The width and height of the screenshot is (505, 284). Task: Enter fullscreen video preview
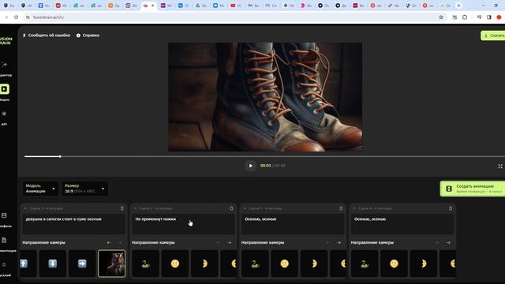(500, 166)
